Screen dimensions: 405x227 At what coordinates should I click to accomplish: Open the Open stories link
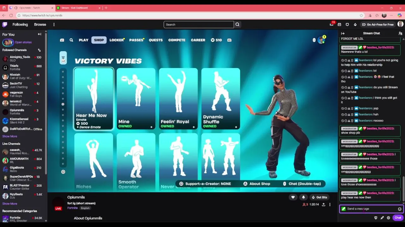23,42
